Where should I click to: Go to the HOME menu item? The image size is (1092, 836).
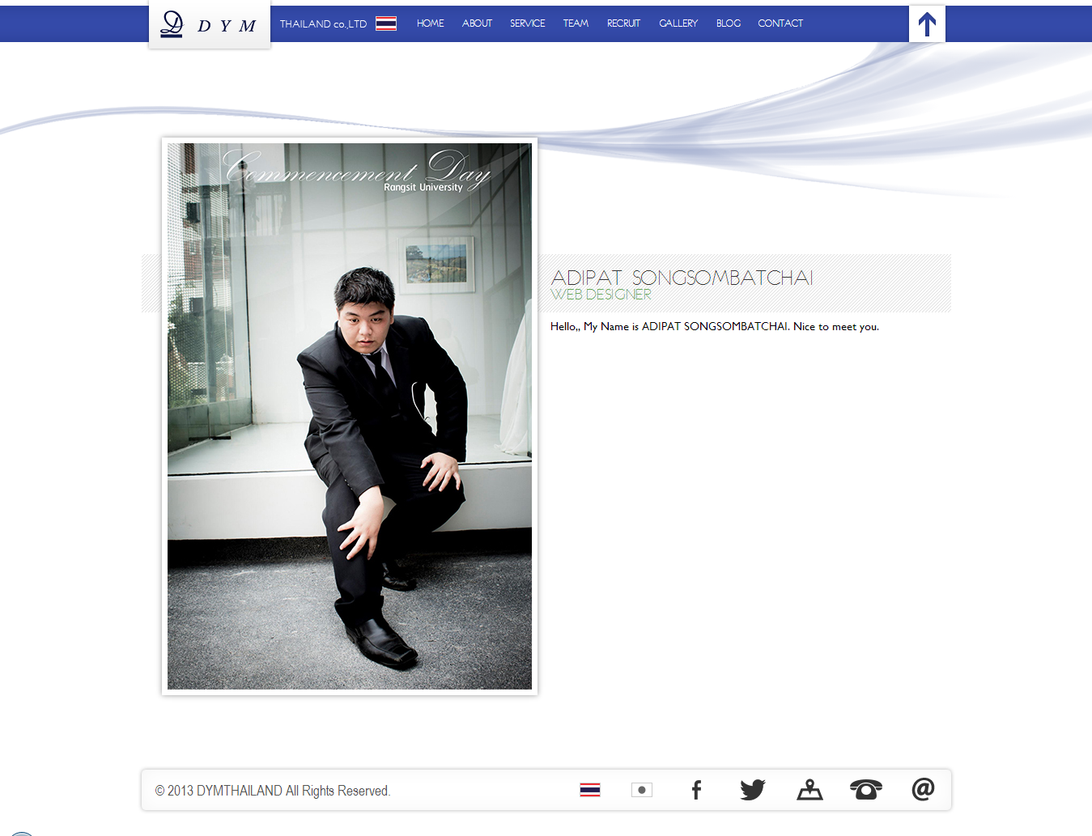coord(430,23)
